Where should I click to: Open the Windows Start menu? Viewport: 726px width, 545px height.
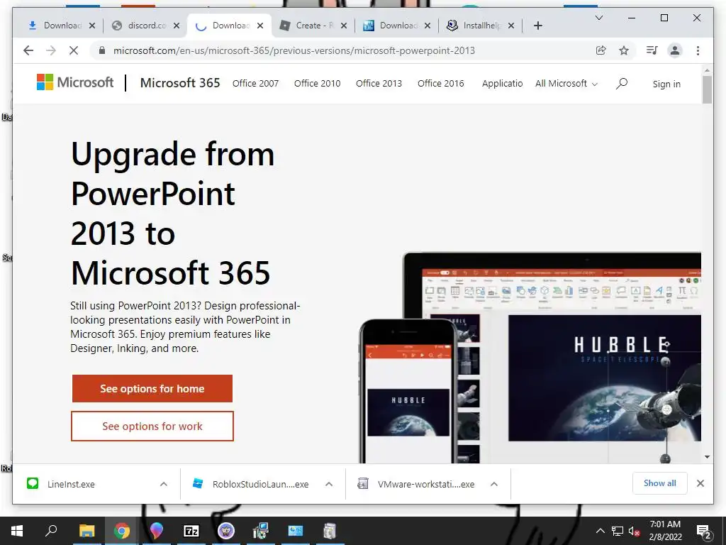[x=17, y=531]
